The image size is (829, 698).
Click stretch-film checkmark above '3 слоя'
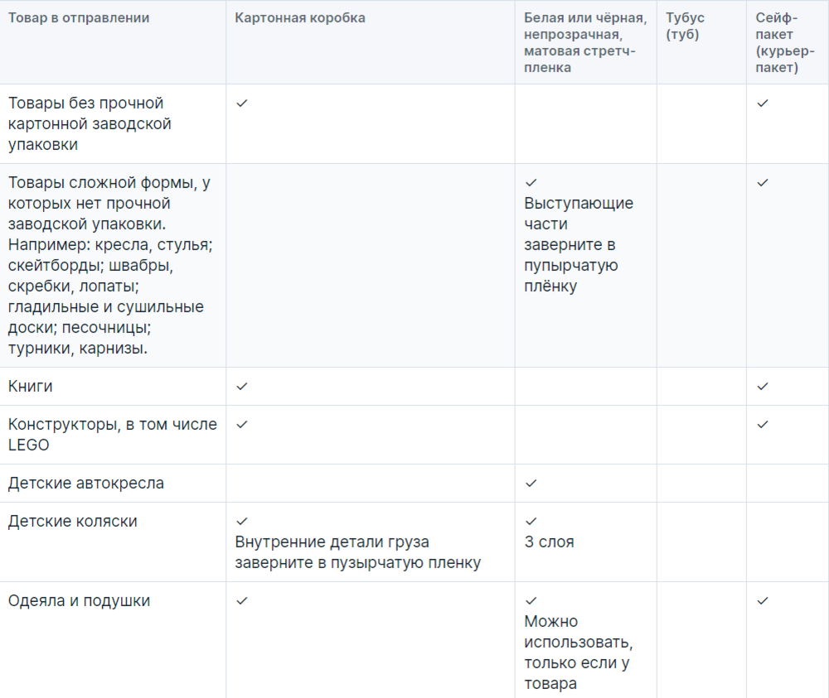pos(531,521)
